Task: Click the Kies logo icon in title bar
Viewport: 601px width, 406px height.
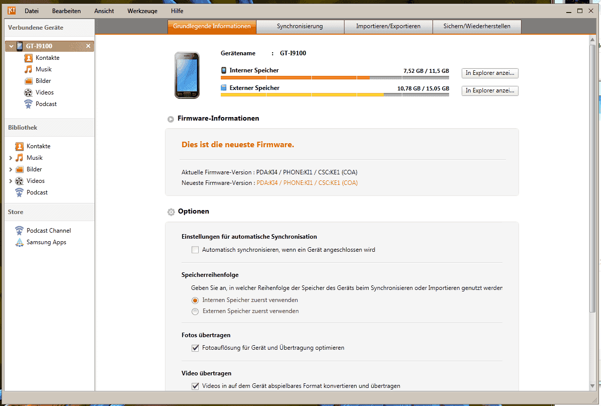Action: 12,11
